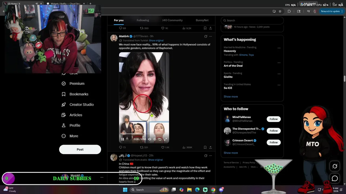Viewport: 346px width, 194px height.
Task: Open Terms of Service link
Action: (231, 162)
